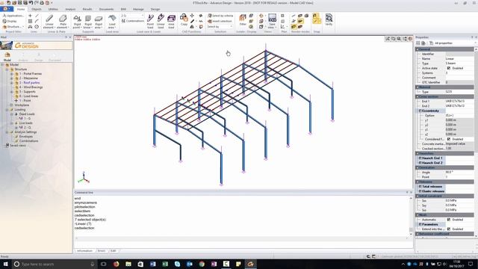Screen dimensions: 478x269
Task: Collapse the Eccentricity property group
Action: (420, 111)
